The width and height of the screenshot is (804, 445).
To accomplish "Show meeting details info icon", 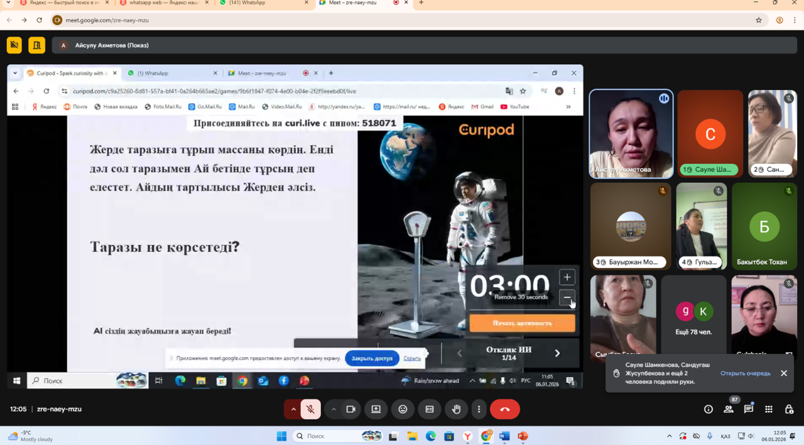I will pos(709,409).
